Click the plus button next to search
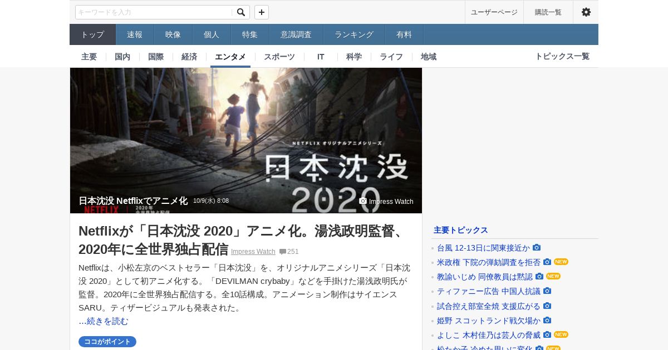The width and height of the screenshot is (668, 350). [262, 12]
